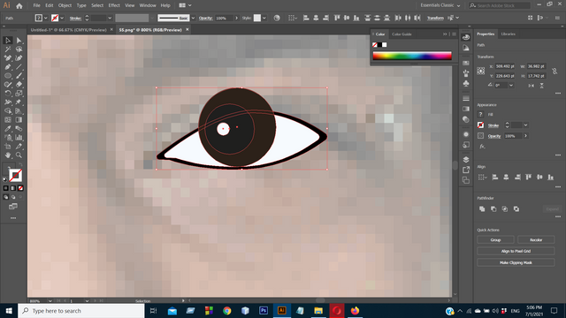Click the large stroke swatch in toolbar
Viewport: 566px width, 318px height.
15,175
